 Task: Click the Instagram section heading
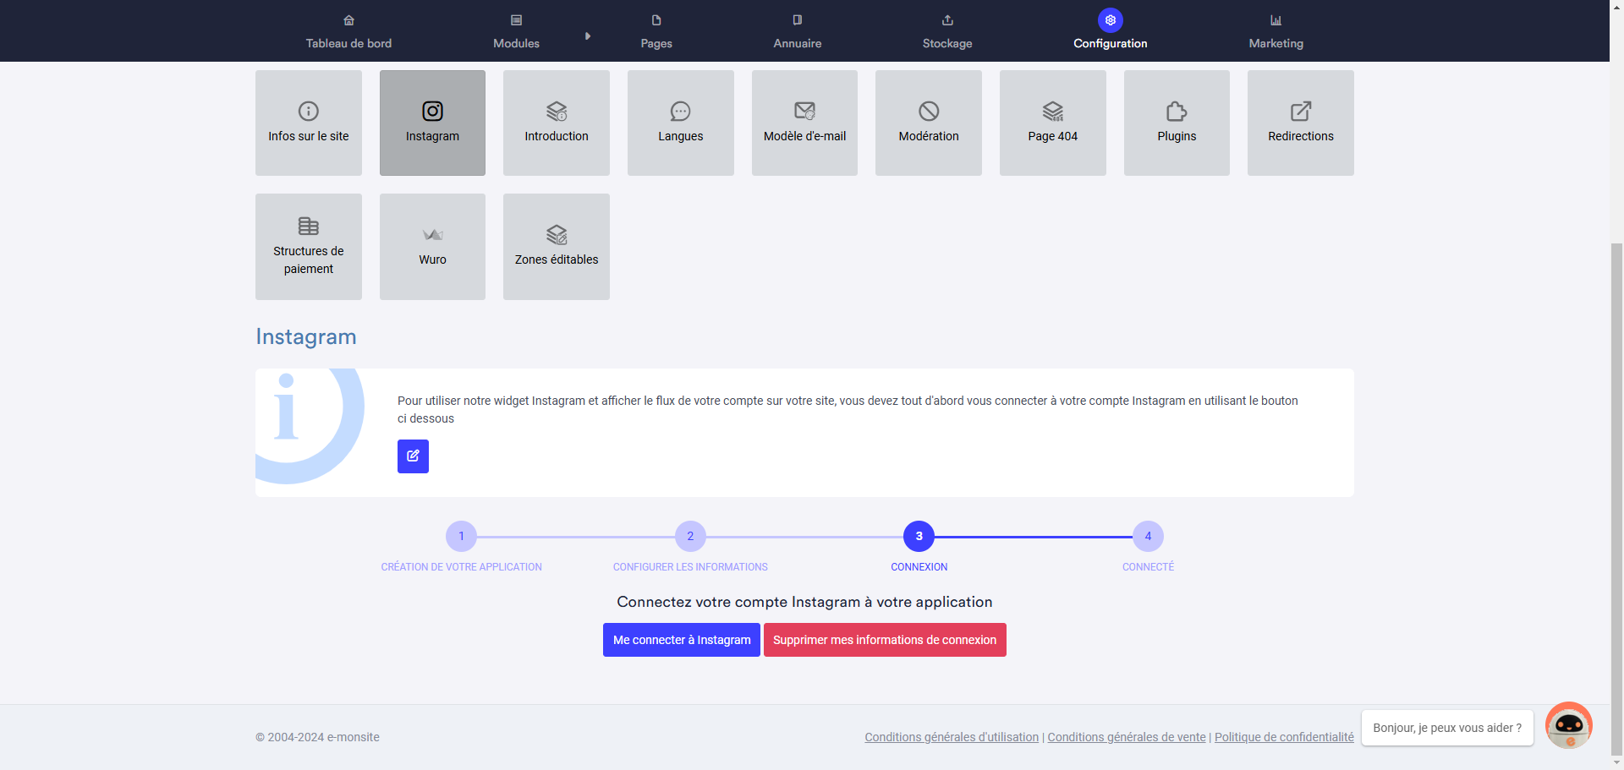pyautogui.click(x=306, y=336)
